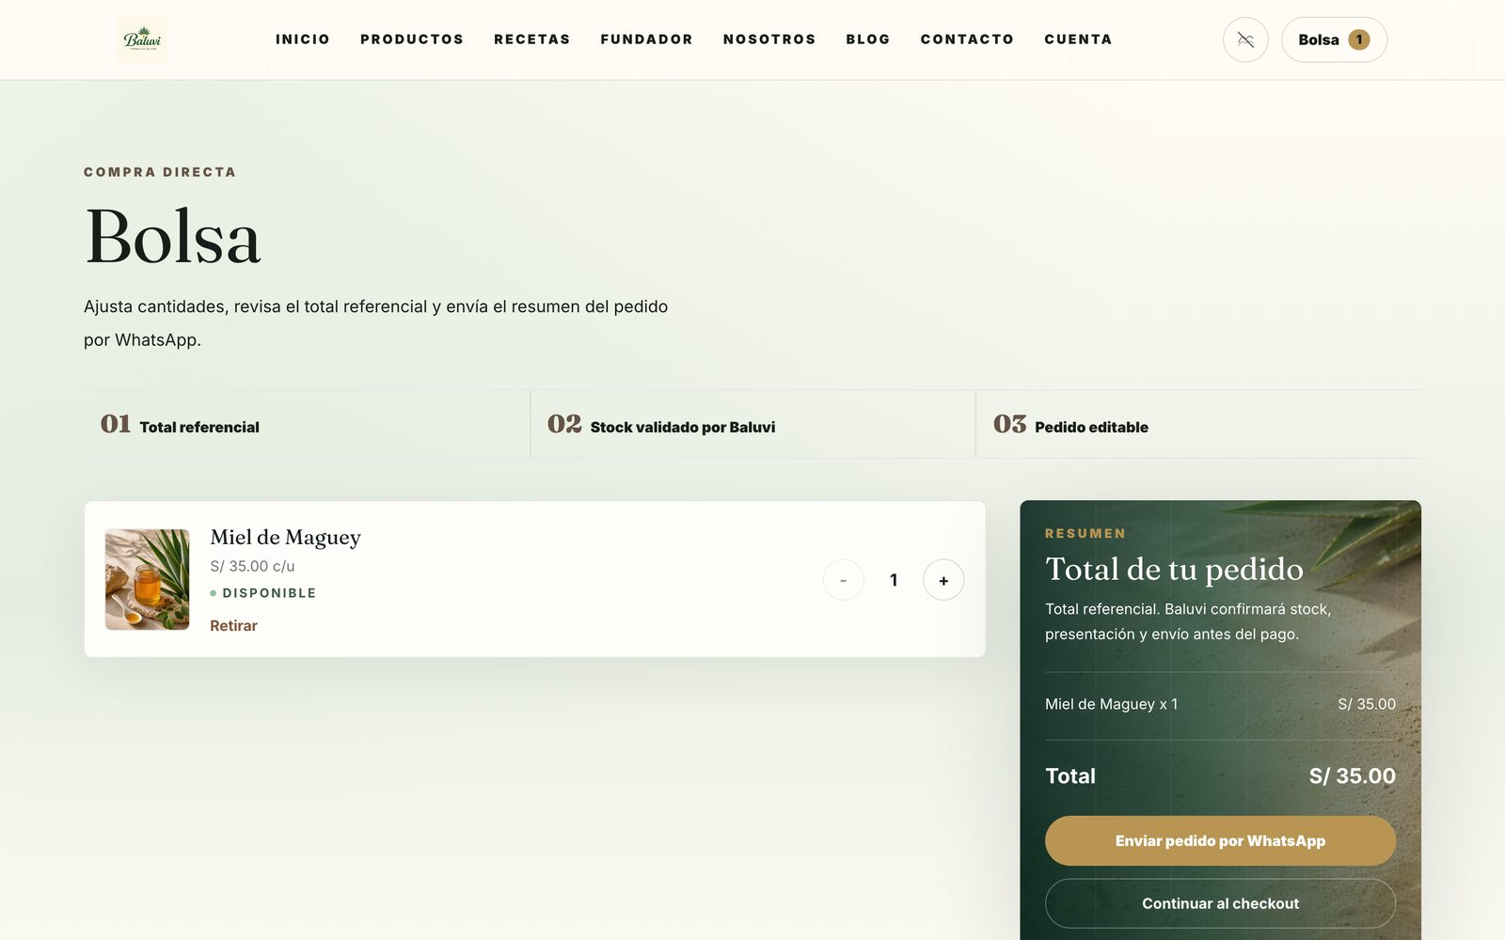Toggle the crossed-out wave icon button

tap(1245, 39)
